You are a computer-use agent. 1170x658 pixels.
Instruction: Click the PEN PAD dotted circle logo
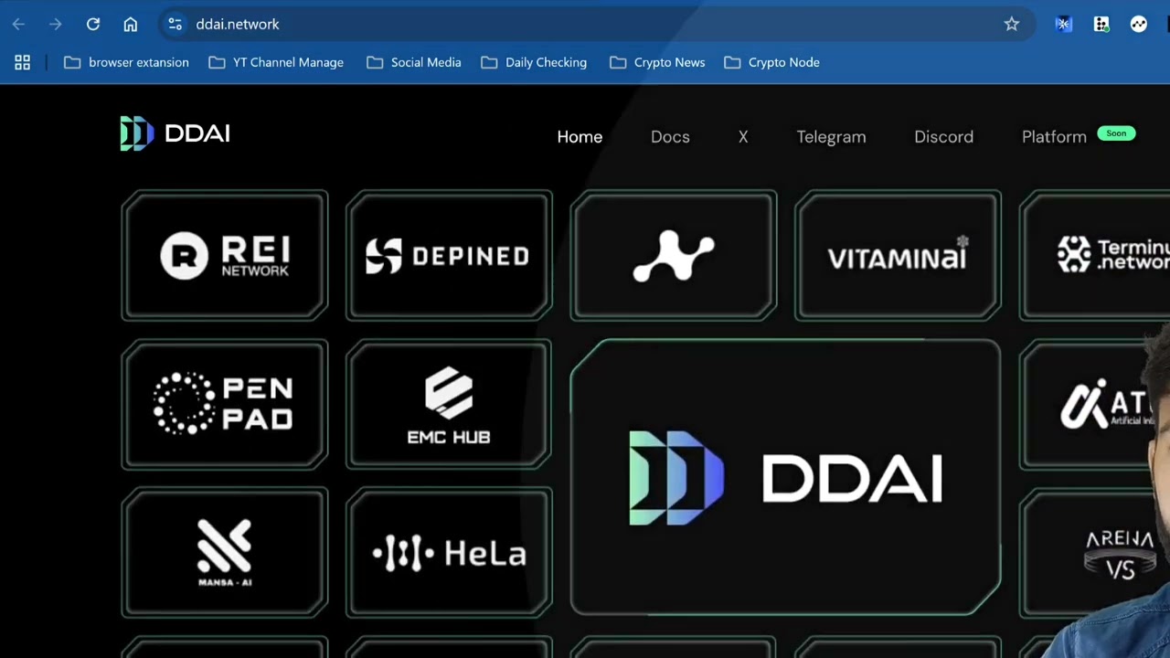coord(183,403)
